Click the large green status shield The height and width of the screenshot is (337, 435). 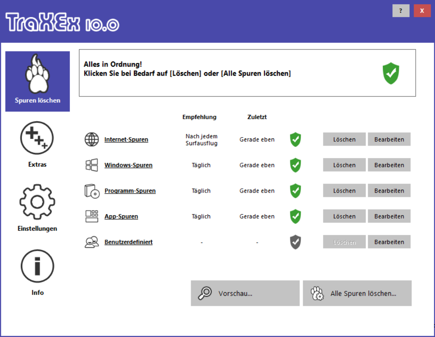coord(391,73)
